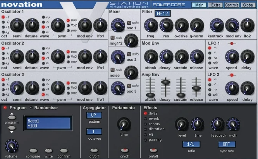Select s/h wave for LFO 1

tap(210, 63)
